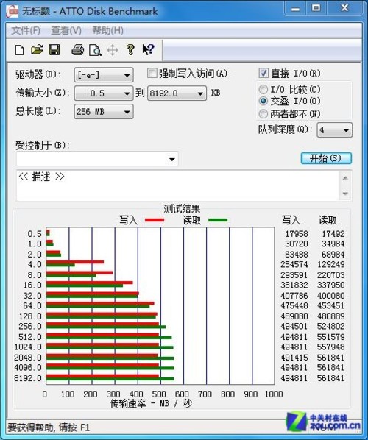Enable the 强制写入访问 checkbox
Screen dimensions: 368x440
click(x=152, y=74)
